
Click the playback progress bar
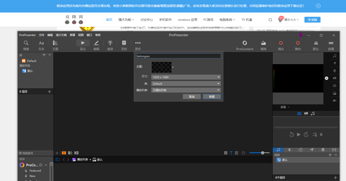[x=306, y=127]
